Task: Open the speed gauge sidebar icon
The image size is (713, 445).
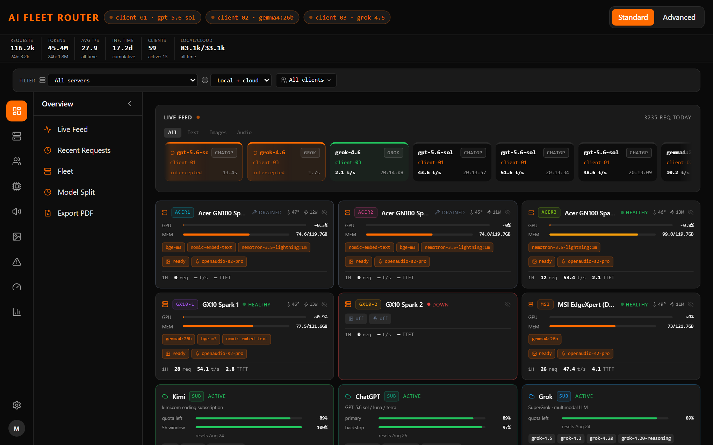Action: click(17, 287)
